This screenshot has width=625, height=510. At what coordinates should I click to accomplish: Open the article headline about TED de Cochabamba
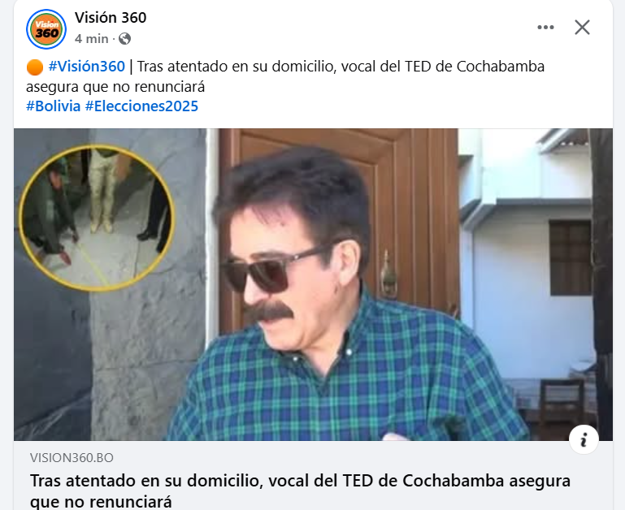[x=300, y=491]
